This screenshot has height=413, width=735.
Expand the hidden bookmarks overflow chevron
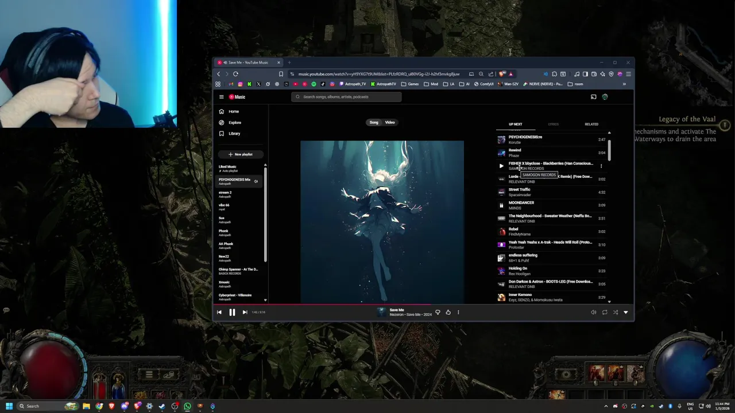point(624,84)
